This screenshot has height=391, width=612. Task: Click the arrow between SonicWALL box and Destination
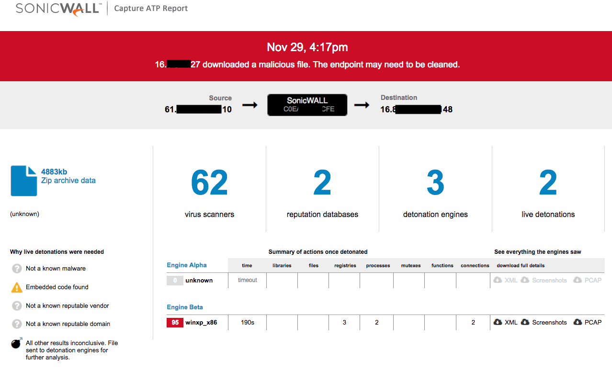coord(362,105)
